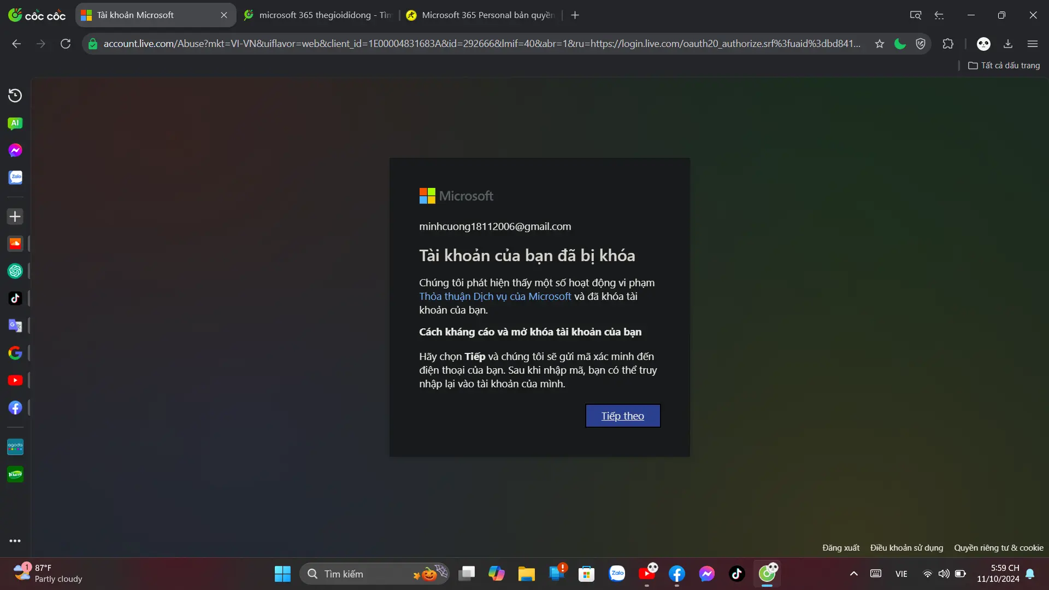Open Agoda sidebar shortcut

click(x=15, y=447)
